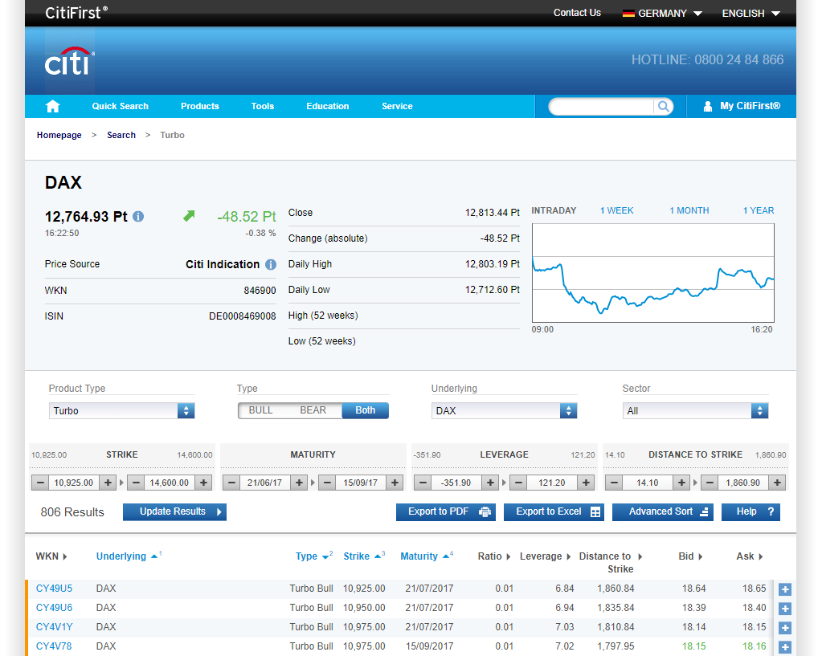
Task: Click Export to Excel button
Action: pos(554,512)
